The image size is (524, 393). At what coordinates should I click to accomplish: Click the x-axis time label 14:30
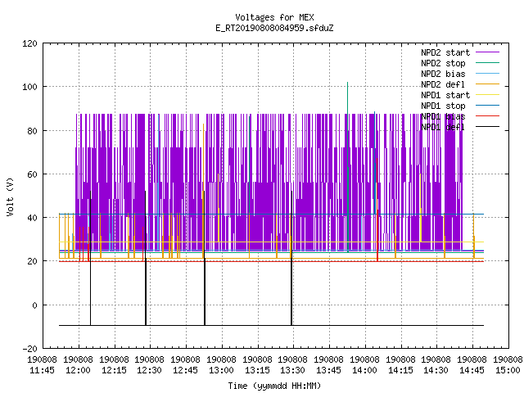coord(436,371)
